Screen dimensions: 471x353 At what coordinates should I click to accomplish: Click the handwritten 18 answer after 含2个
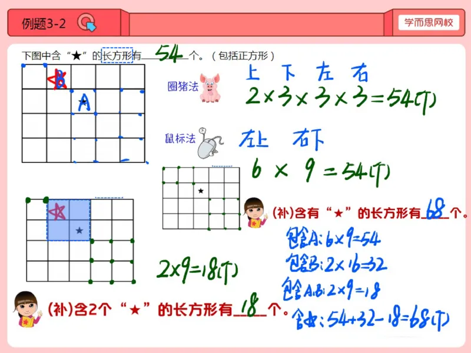click(x=250, y=305)
